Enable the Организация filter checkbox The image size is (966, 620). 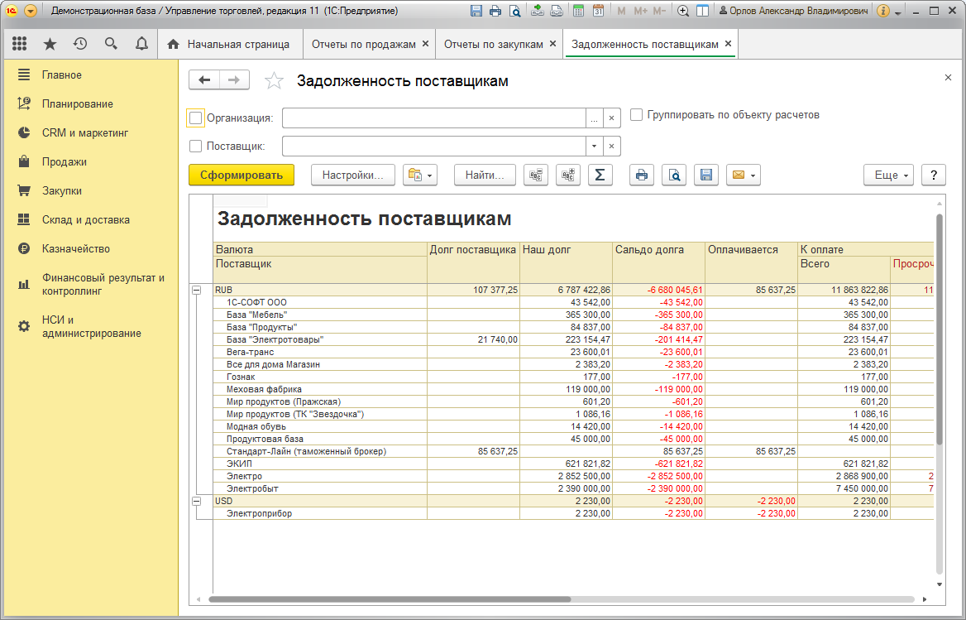pos(195,118)
